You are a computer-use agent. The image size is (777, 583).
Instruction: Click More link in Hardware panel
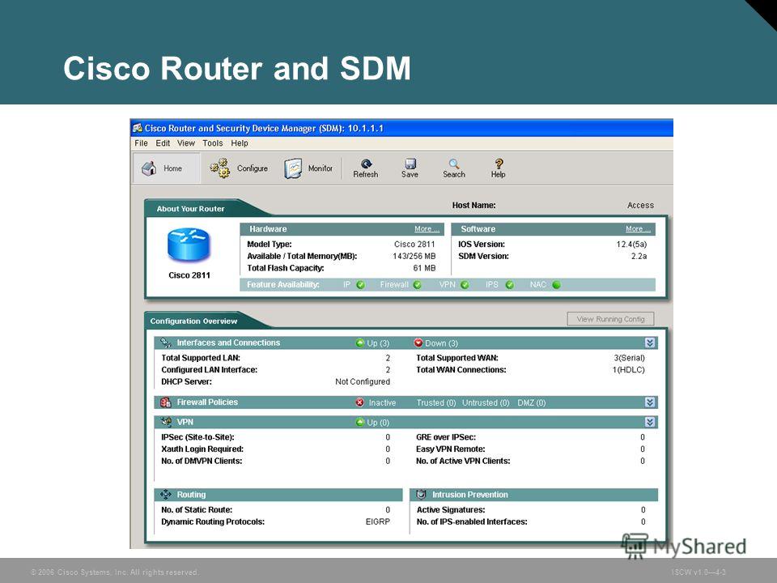point(427,229)
